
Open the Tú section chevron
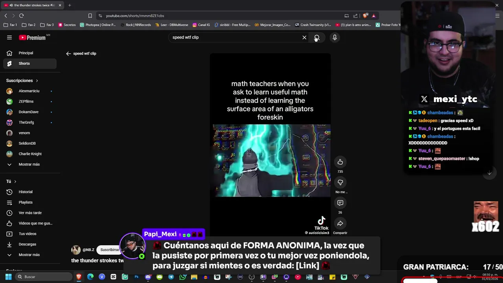tap(15, 182)
